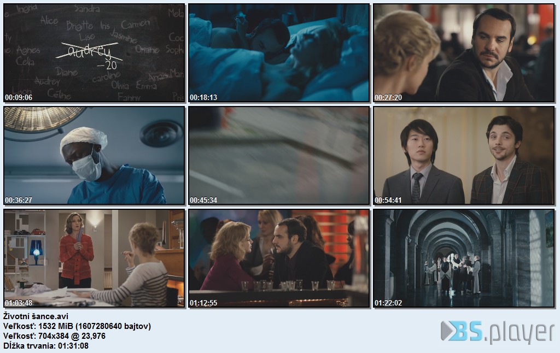Click the resolution text 704x384 @ 23,976
560x353 pixels.
(72, 336)
